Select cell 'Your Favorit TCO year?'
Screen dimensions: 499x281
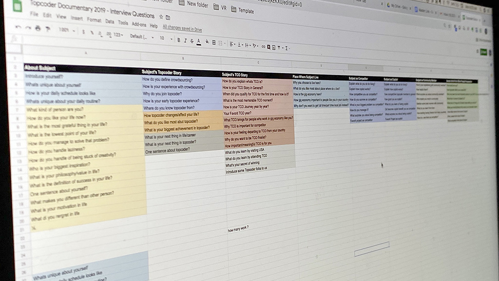(x=258, y=113)
